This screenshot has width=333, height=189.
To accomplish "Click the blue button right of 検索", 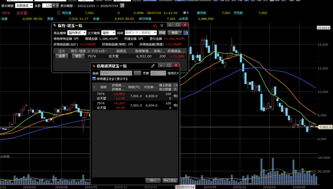I will click(x=186, y=33).
